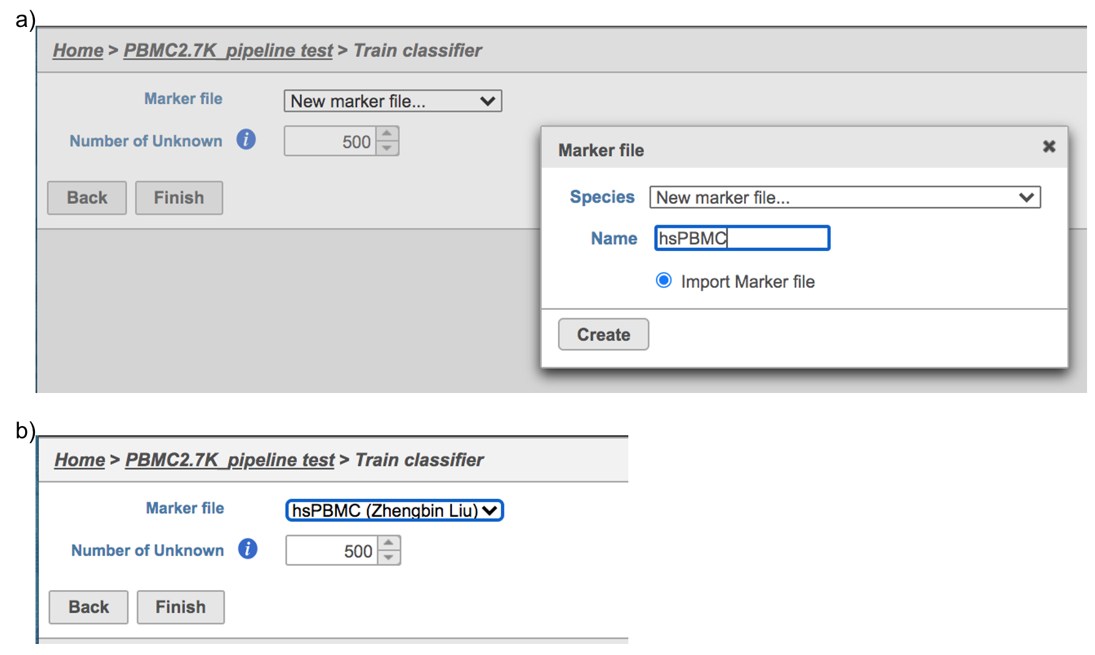The height and width of the screenshot is (655, 1095).
Task: Click the Back button in panel a
Action: (87, 198)
